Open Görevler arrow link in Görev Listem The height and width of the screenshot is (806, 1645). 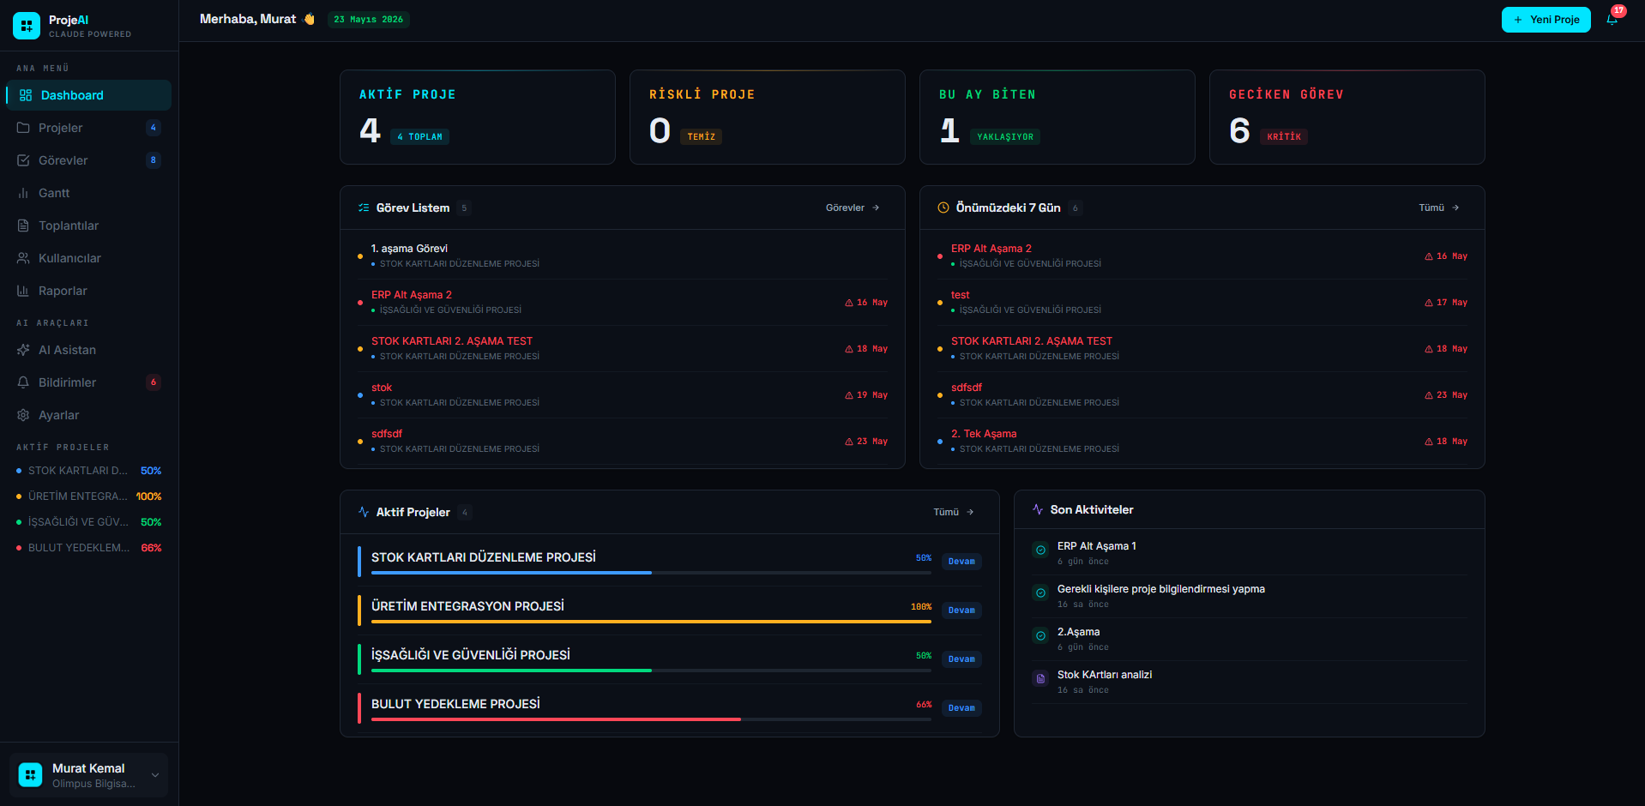coord(853,208)
